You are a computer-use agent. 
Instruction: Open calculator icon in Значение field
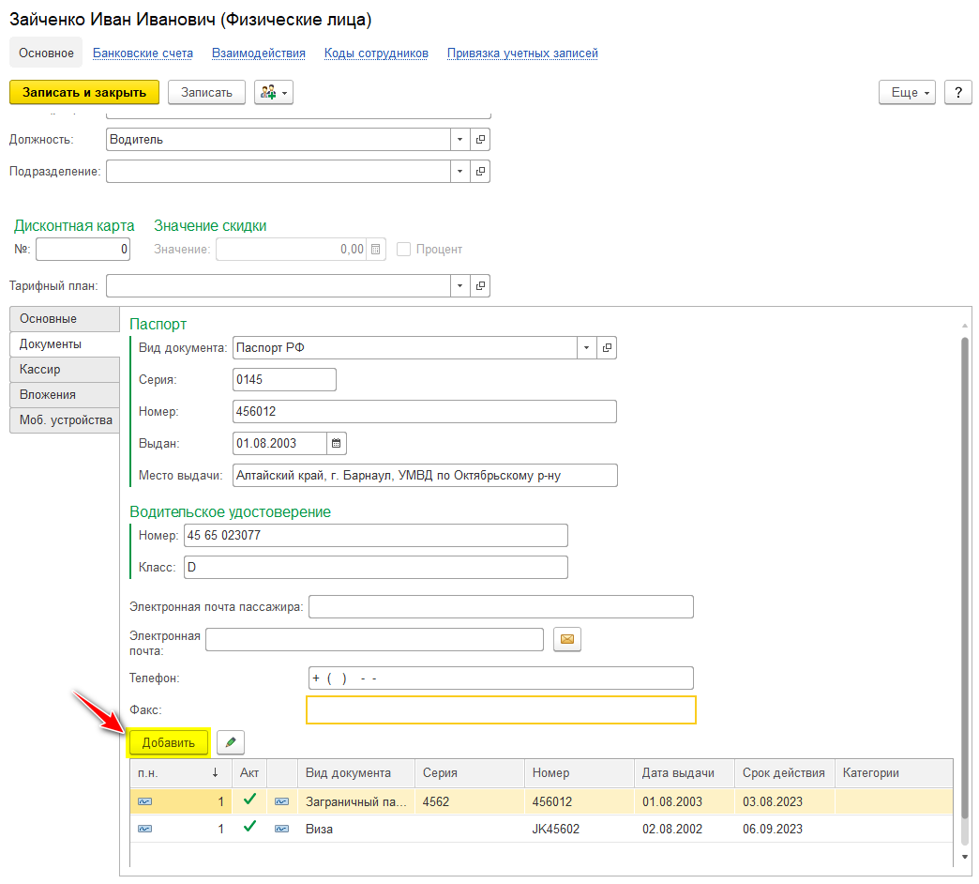coord(376,250)
